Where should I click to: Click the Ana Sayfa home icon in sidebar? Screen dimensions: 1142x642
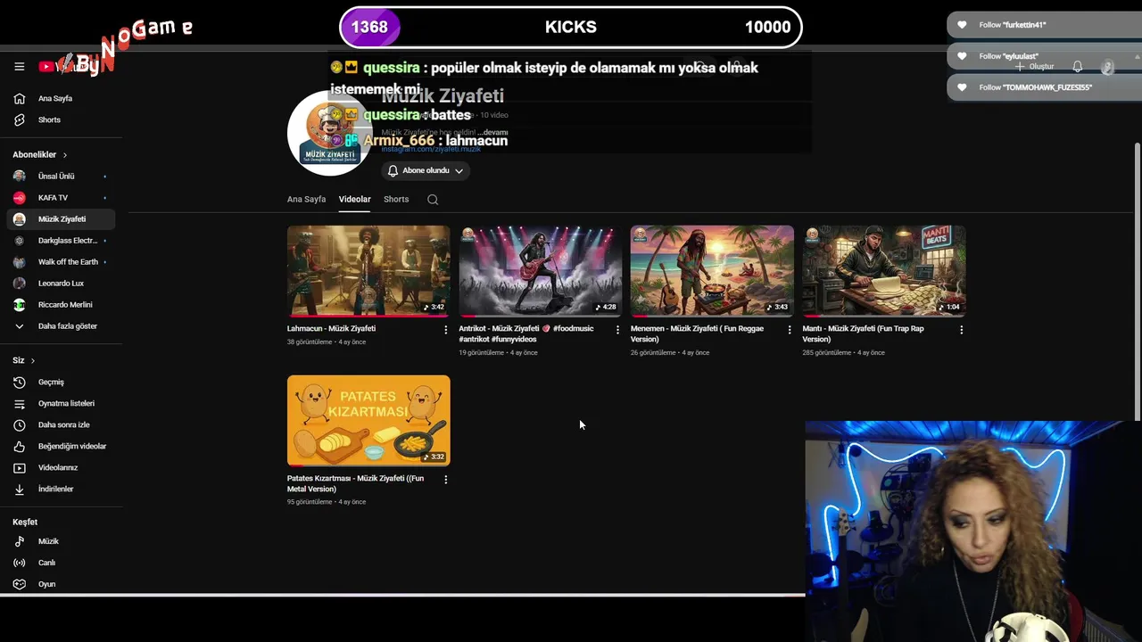pyautogui.click(x=20, y=98)
